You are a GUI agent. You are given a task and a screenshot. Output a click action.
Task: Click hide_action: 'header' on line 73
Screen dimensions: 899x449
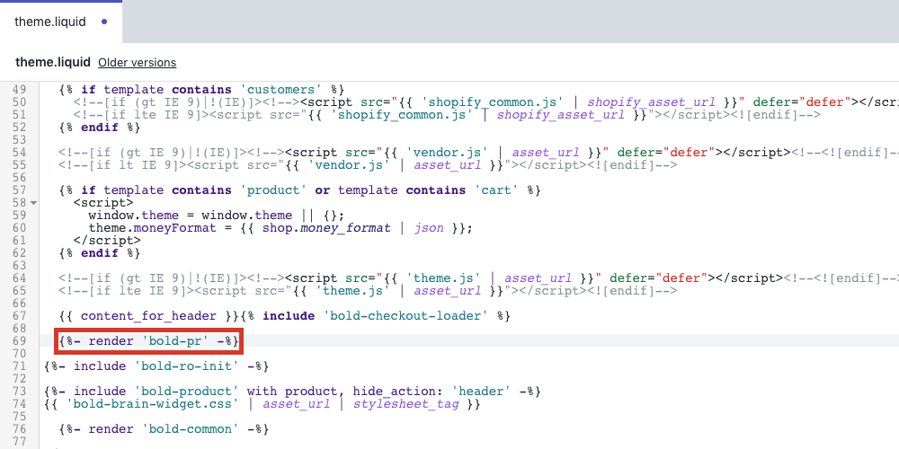[432, 392]
